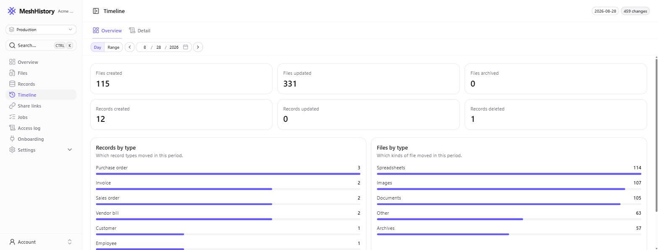Click the Invoice row label
Viewport: 658px width, 250px height.
(103, 183)
